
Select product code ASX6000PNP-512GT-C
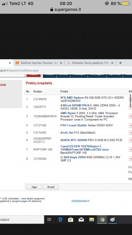click(x=43, y=140)
